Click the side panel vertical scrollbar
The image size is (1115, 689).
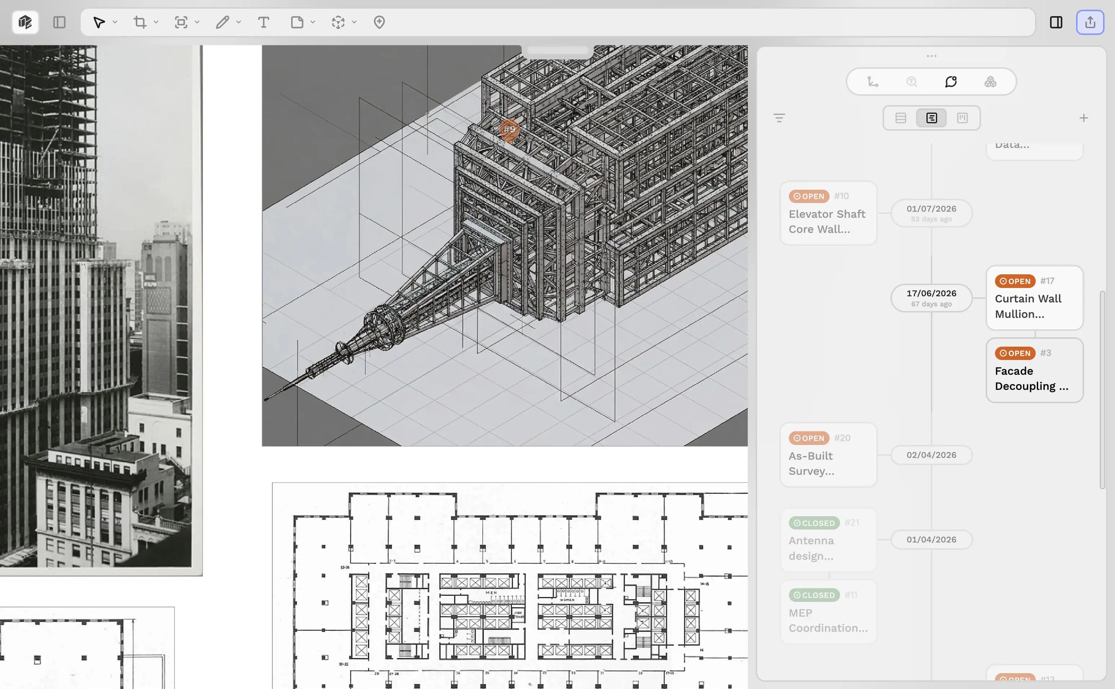tap(1102, 389)
